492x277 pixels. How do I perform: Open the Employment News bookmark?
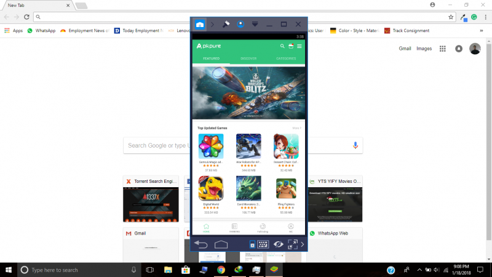pos(85,30)
